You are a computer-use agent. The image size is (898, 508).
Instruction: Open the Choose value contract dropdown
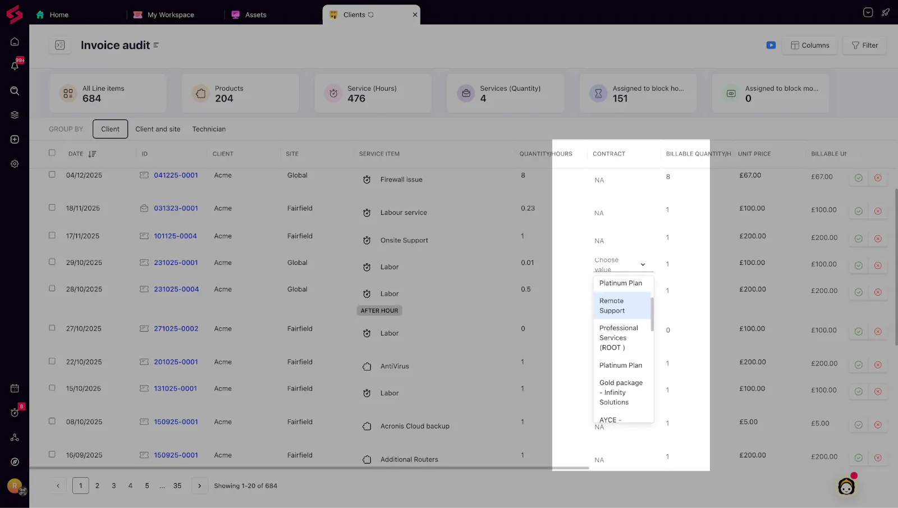point(623,264)
